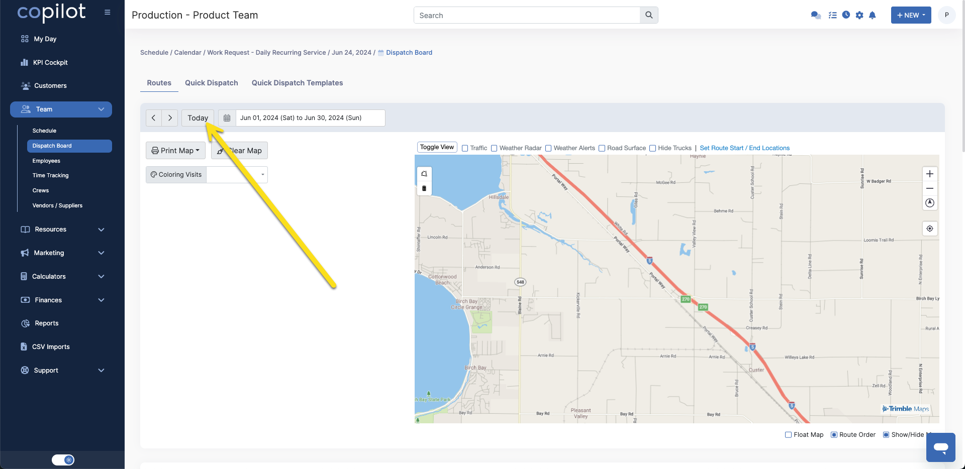Viewport: 965px width, 469px height.
Task: Open Set Route Start / End Locations link
Action: click(744, 148)
